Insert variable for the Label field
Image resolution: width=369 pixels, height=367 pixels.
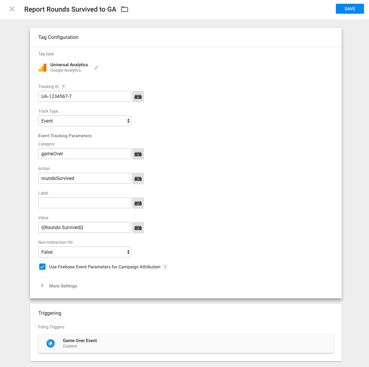(138, 203)
